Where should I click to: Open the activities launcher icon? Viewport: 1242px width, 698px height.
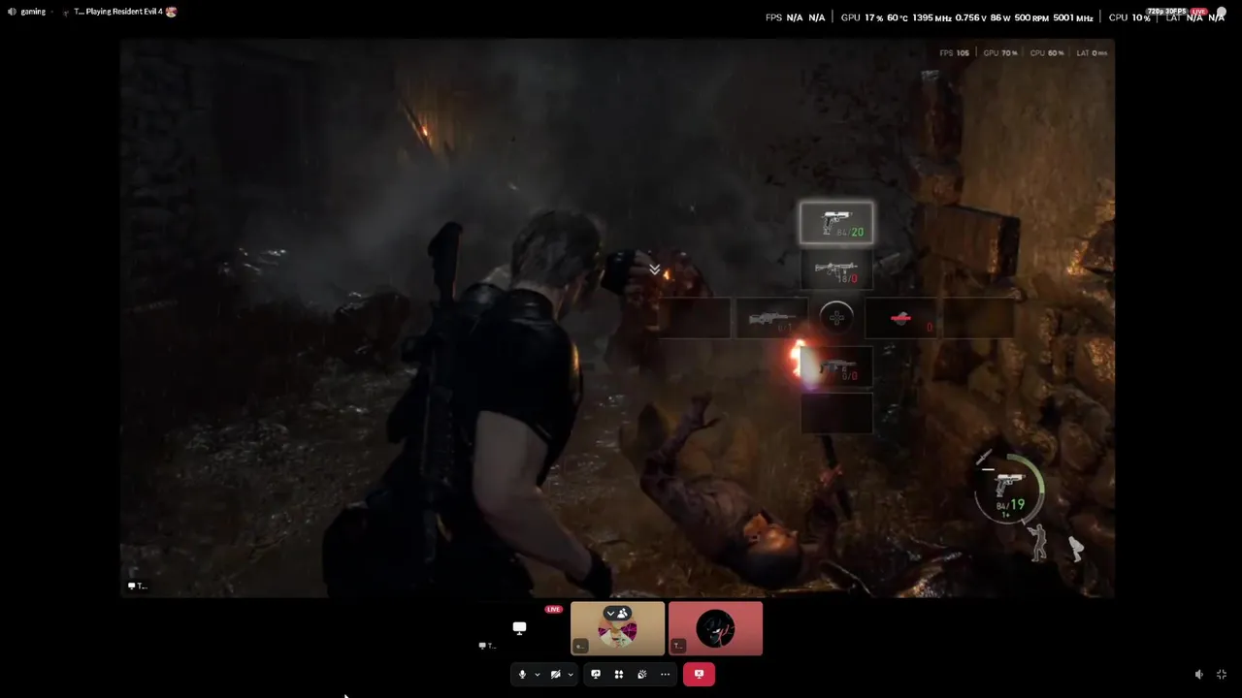coord(619,675)
